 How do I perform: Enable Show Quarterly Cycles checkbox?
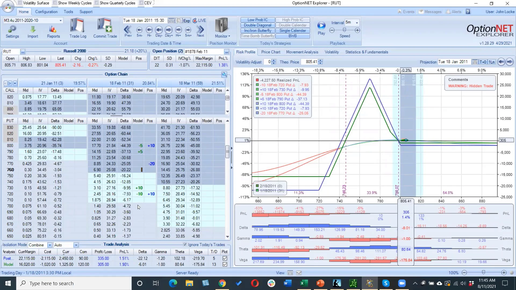[96, 3]
